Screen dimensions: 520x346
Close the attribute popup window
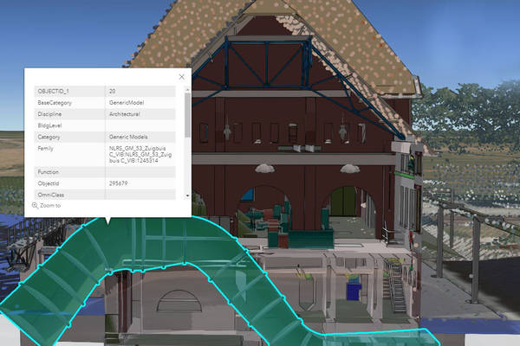[x=181, y=77]
